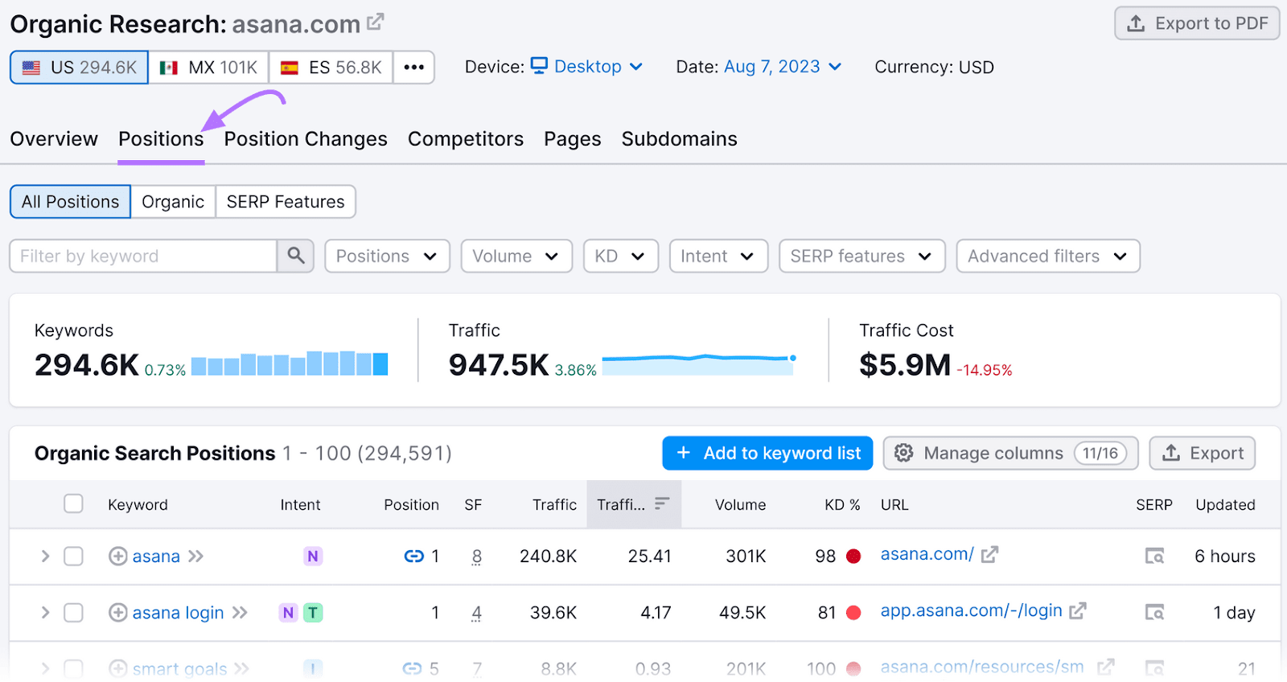Open the Device Desktop dropdown
The height and width of the screenshot is (682, 1287).
point(586,67)
